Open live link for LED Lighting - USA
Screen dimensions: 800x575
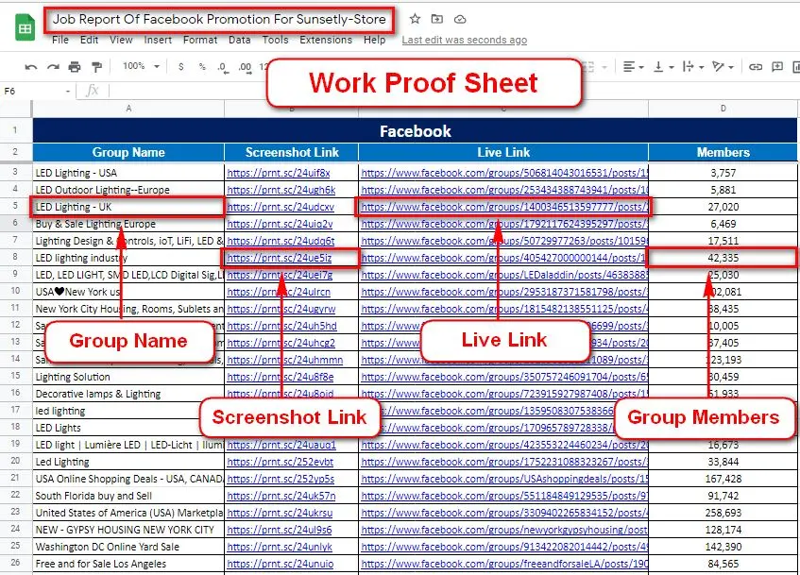504,173
